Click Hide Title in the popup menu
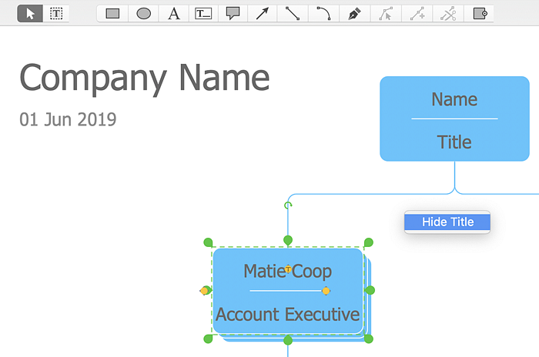This screenshot has height=357, width=539. coord(447,222)
